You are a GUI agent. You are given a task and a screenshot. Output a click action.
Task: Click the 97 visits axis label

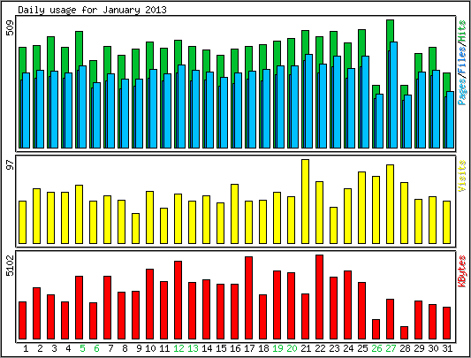pos(11,164)
